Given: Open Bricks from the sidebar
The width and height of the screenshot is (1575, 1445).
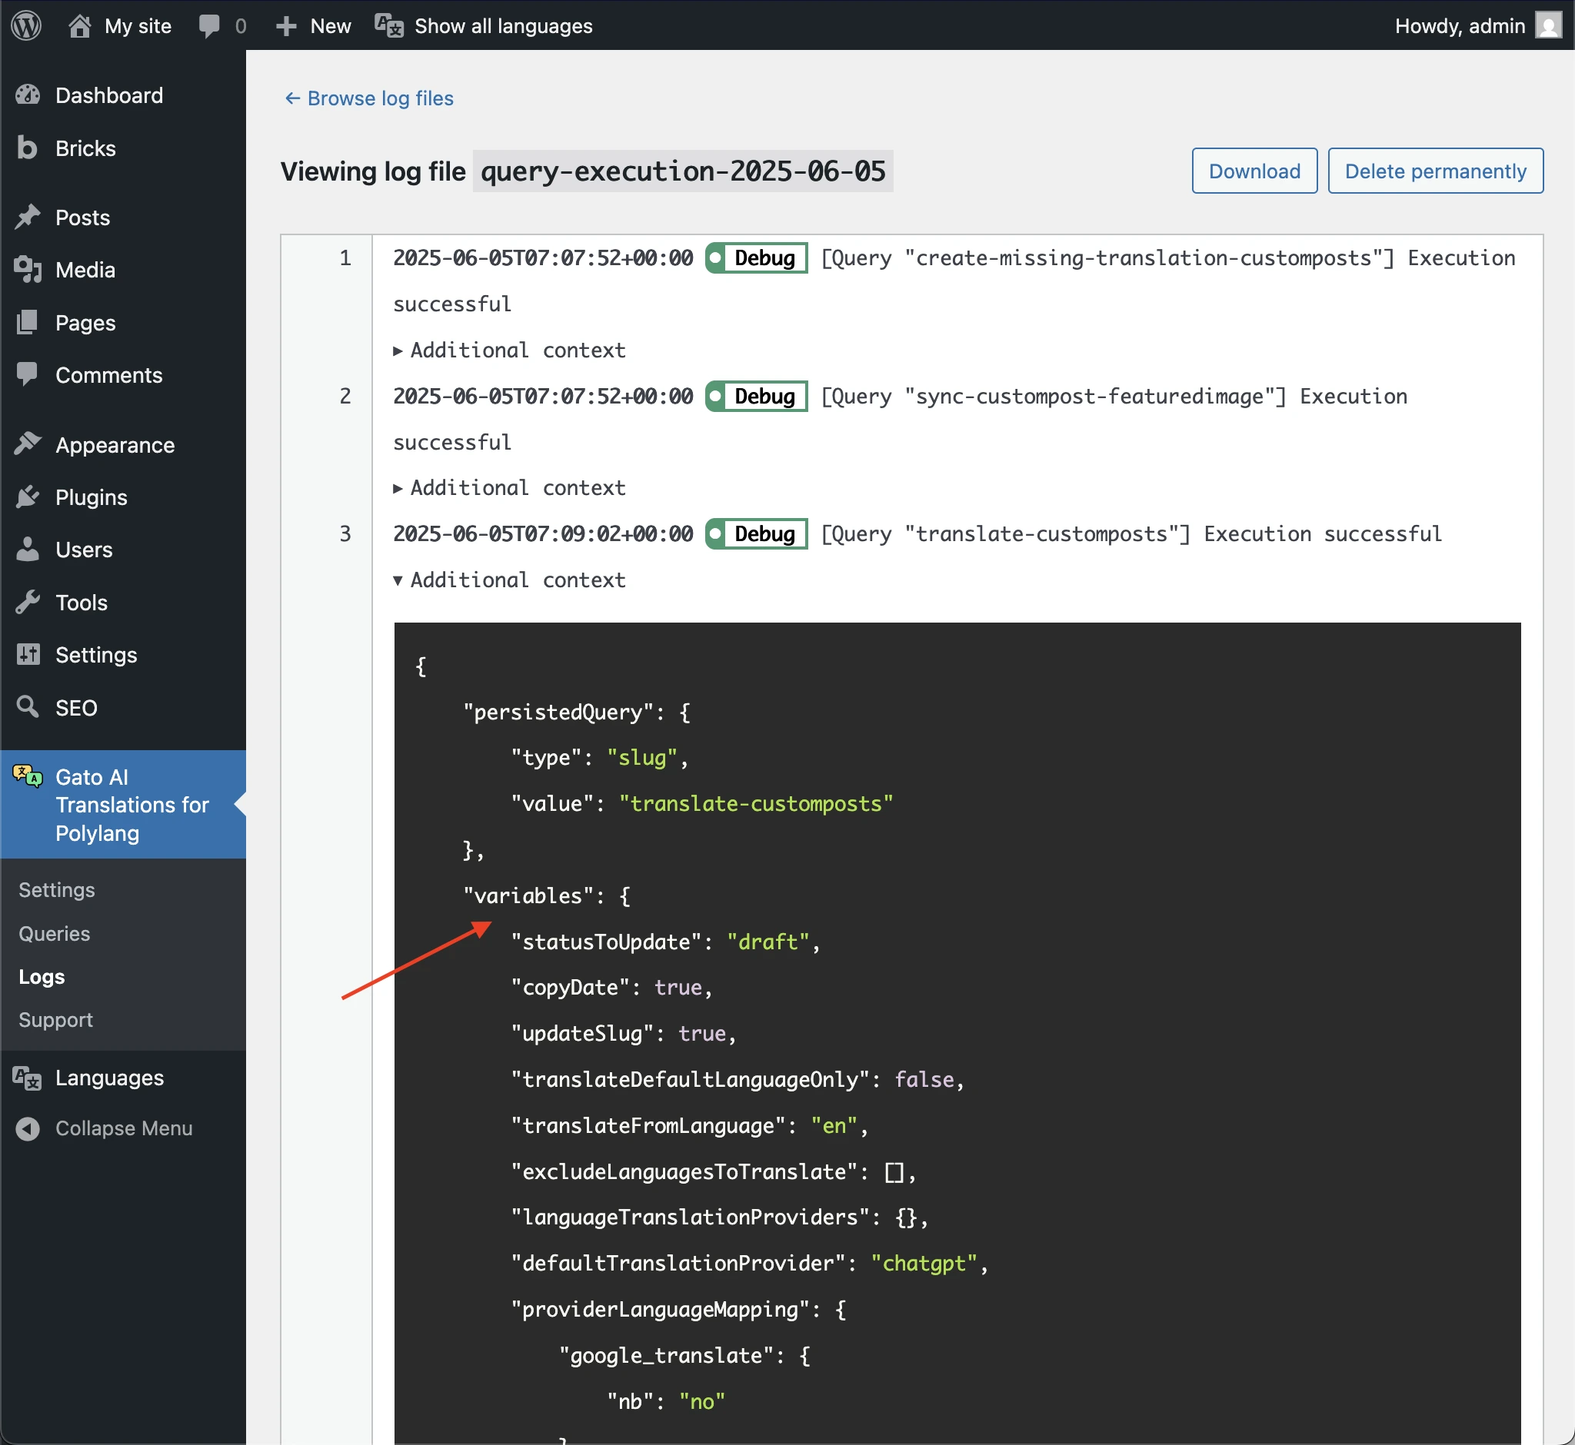Looking at the screenshot, I should click(x=27, y=148).
